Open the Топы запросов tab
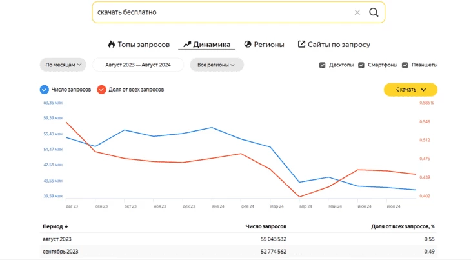The image size is (471, 260). 139,45
